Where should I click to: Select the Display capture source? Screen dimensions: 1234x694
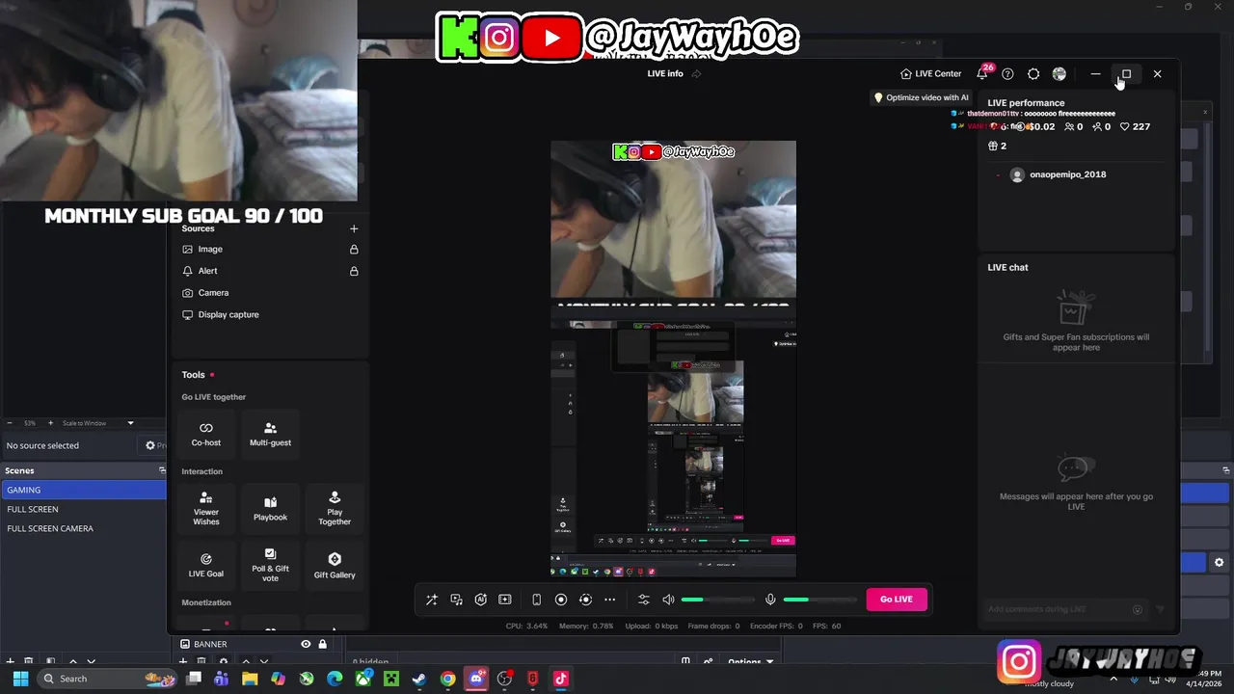[228, 314]
